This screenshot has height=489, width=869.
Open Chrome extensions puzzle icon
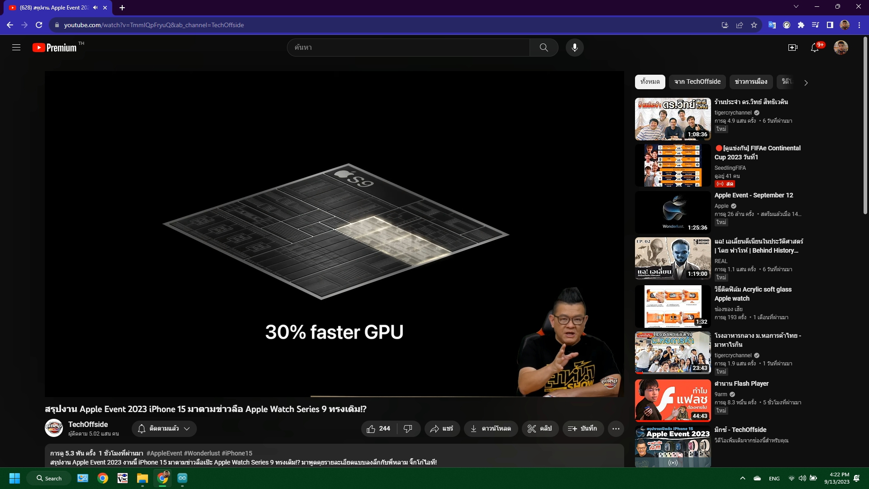pos(801,25)
